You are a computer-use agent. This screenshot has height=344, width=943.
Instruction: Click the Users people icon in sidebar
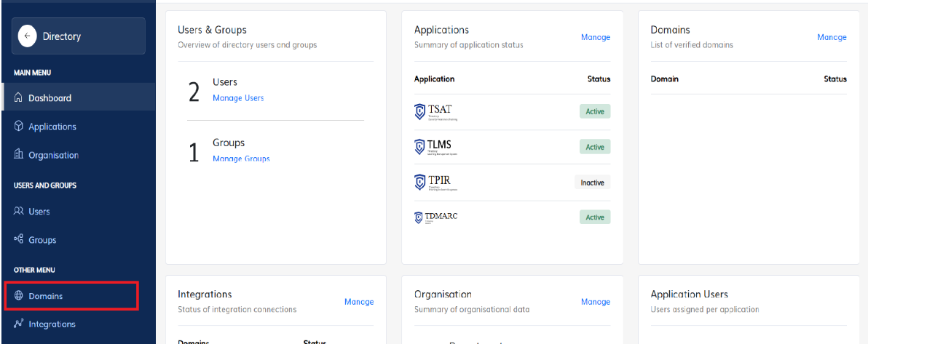[19, 212]
